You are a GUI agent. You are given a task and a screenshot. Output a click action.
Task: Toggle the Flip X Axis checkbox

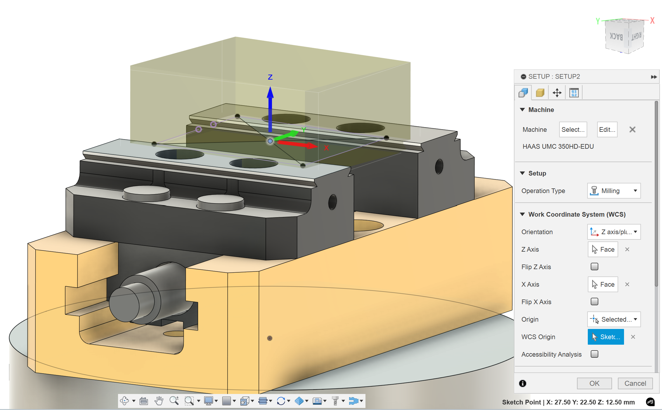pos(594,302)
